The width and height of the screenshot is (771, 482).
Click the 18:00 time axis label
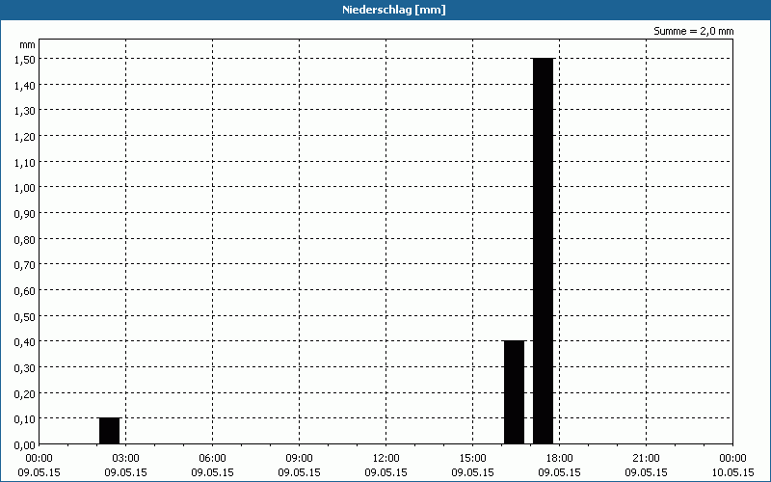coord(560,459)
